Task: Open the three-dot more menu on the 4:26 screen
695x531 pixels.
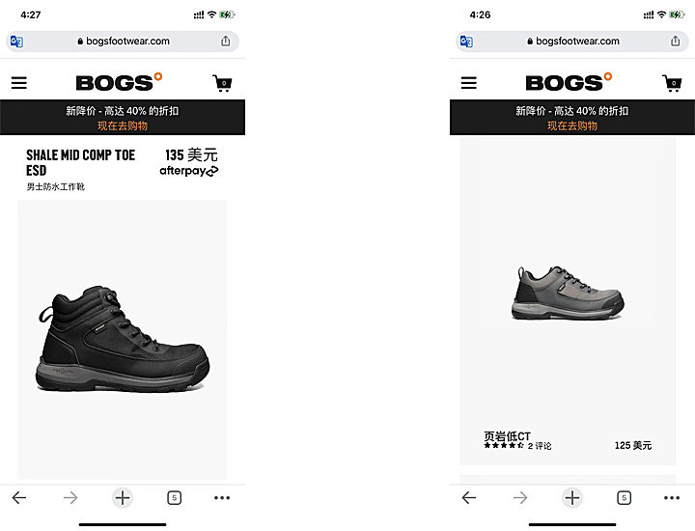Action: (672, 498)
